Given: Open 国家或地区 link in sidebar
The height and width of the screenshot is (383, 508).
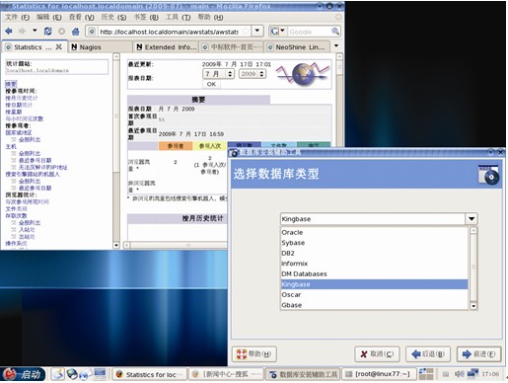Looking at the screenshot, I should click(19, 132).
